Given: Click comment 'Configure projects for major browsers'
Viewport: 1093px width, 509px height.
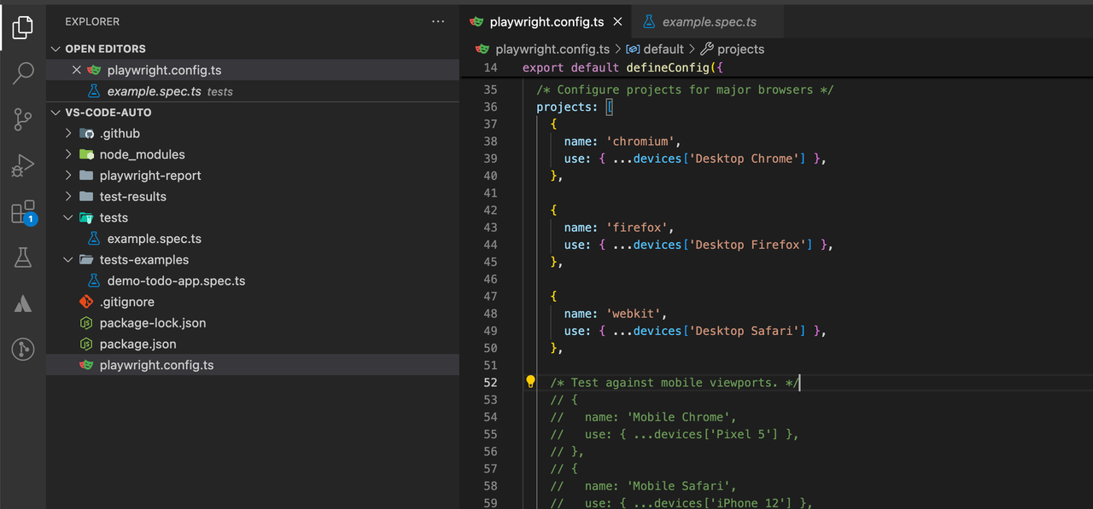Looking at the screenshot, I should (685, 90).
